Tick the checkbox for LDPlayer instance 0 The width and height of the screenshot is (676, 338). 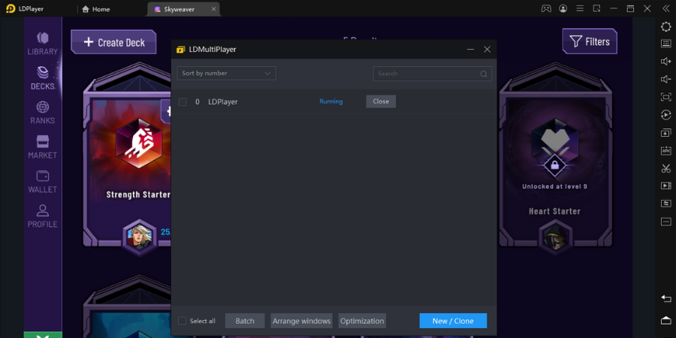point(183,101)
